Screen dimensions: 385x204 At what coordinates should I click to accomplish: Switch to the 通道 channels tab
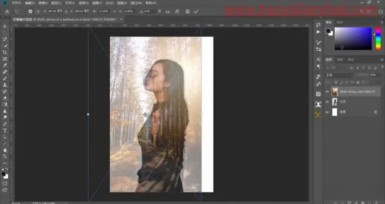(340, 59)
